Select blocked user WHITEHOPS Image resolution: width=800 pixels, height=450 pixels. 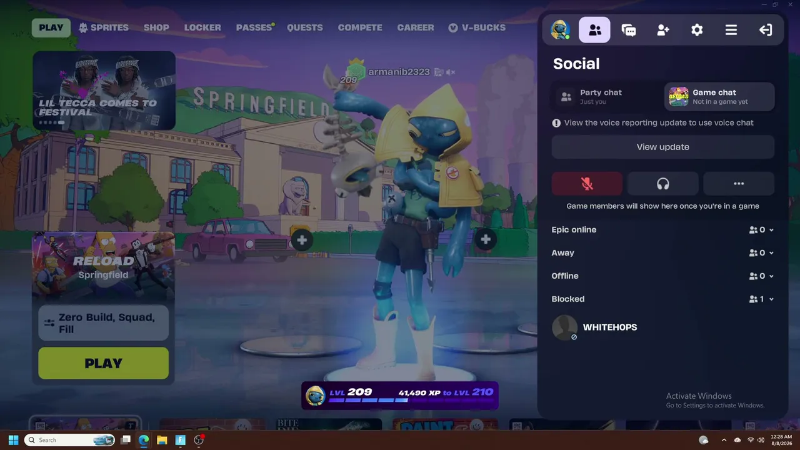click(663, 327)
